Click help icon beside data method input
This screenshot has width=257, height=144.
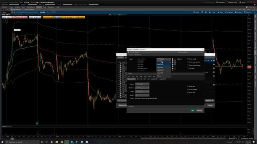(172, 59)
